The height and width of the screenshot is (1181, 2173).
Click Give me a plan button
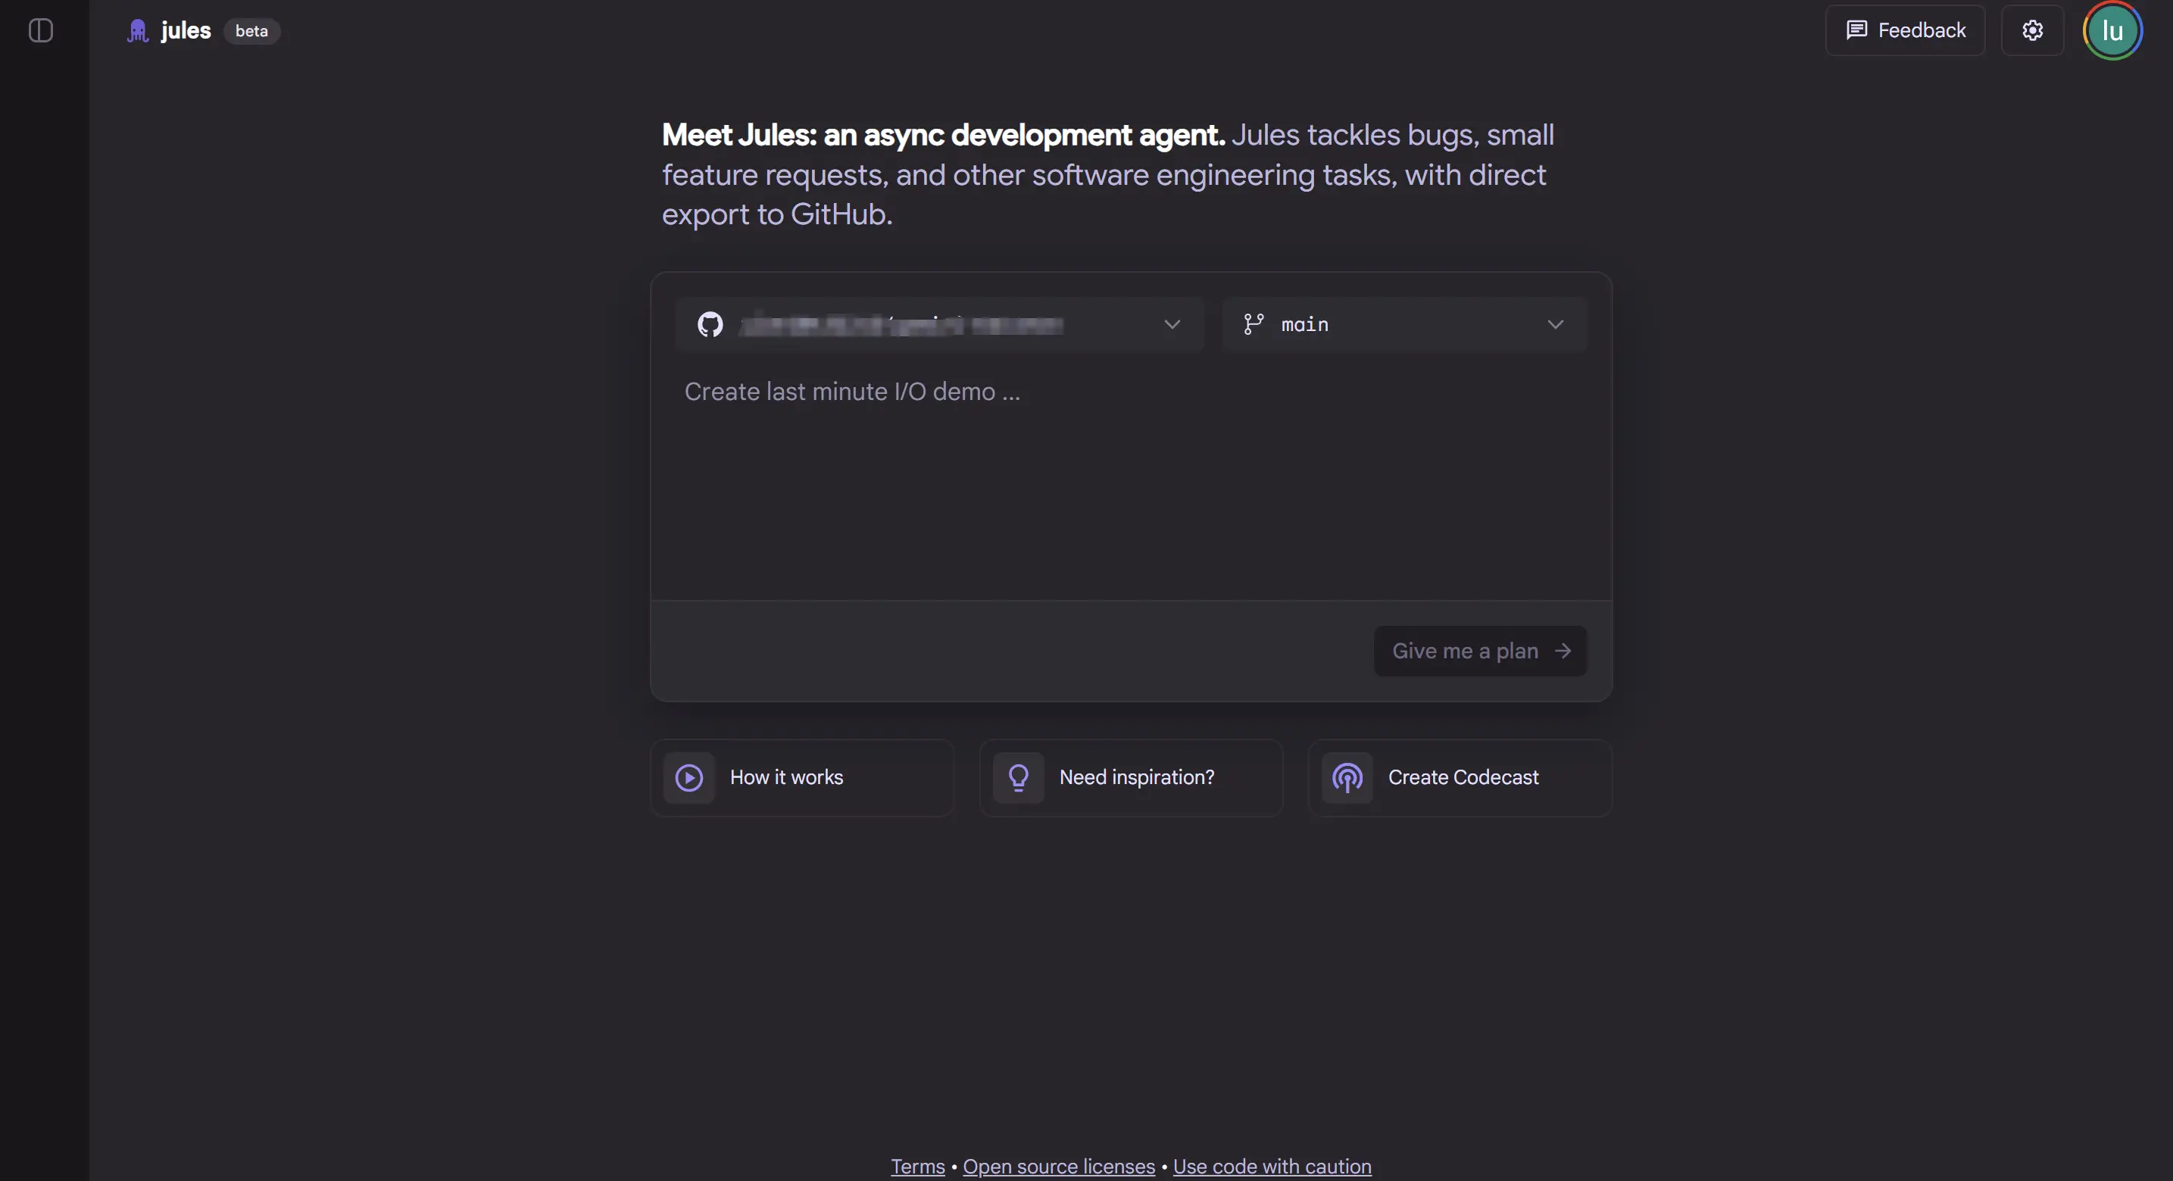[1481, 651]
